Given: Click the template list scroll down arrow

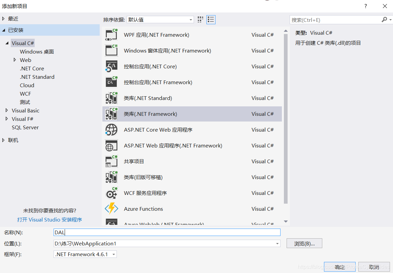Looking at the screenshot, I should [286, 221].
